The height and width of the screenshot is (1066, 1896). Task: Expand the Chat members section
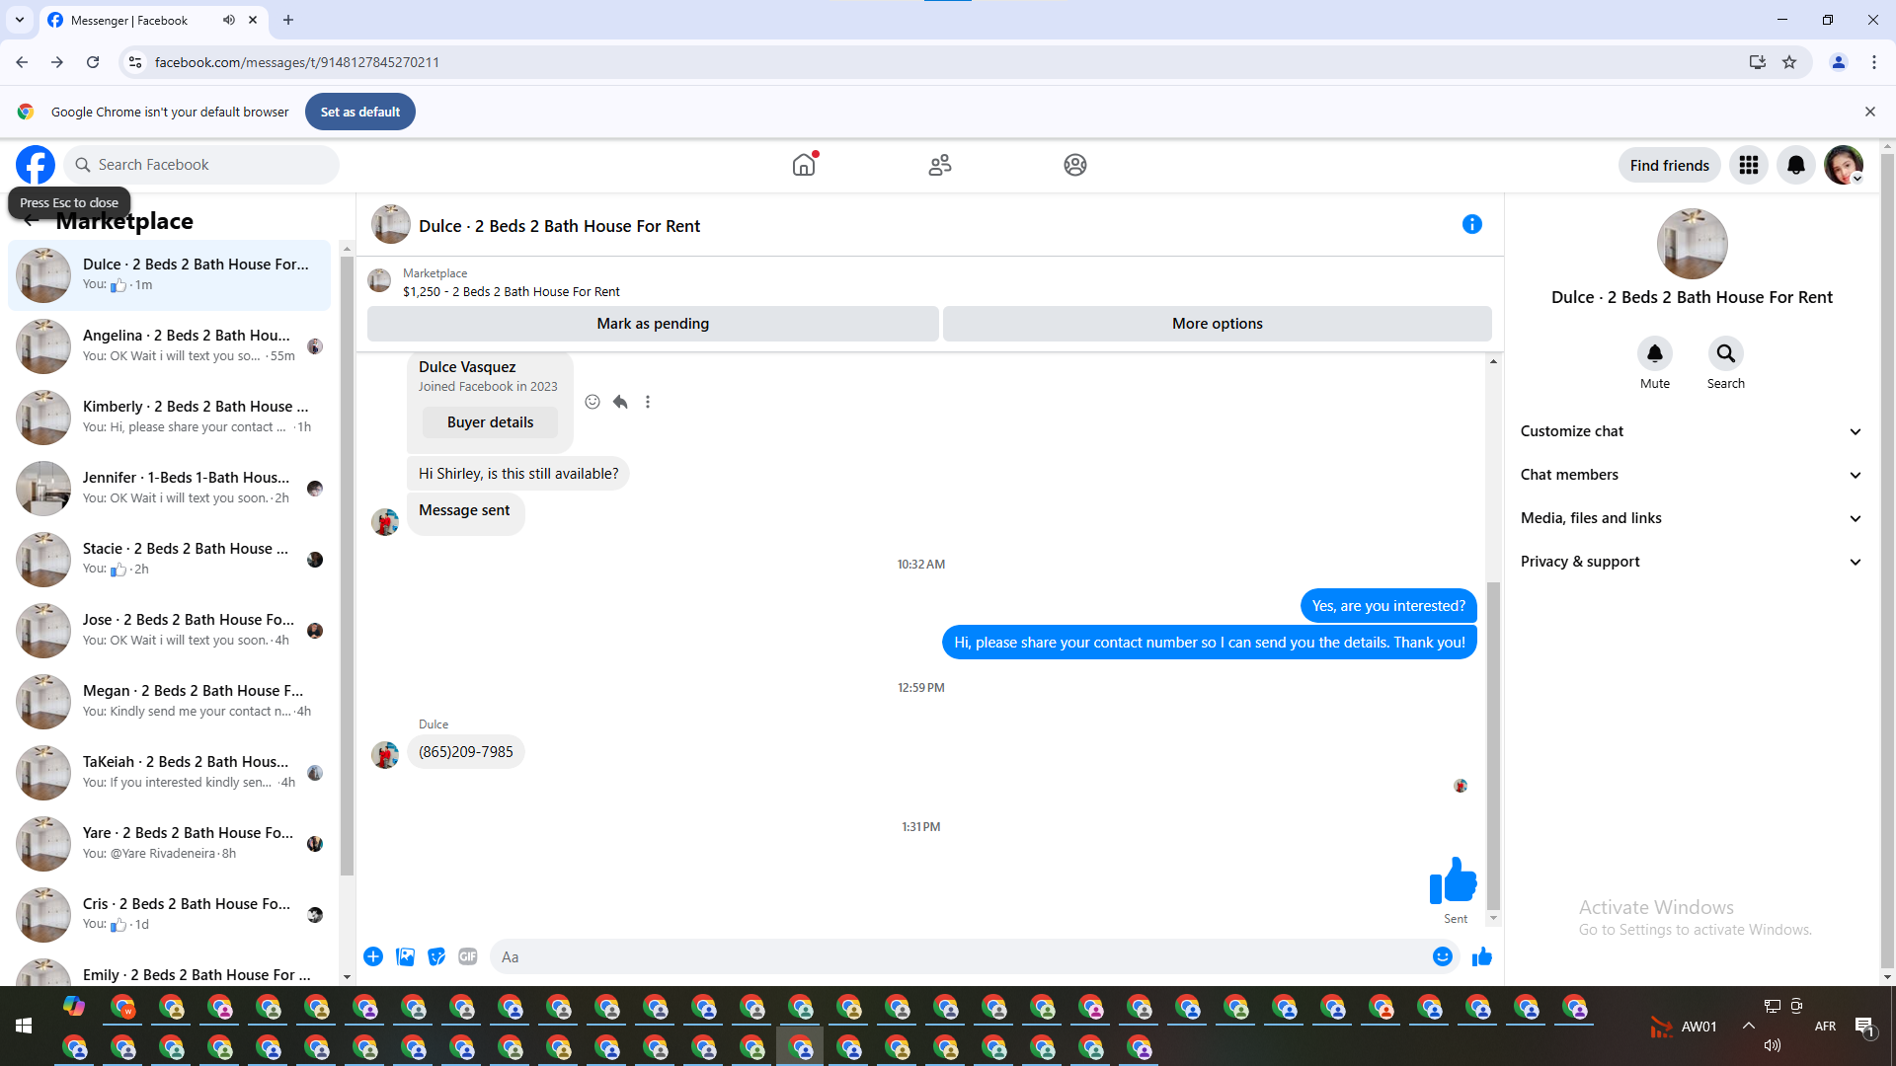click(1692, 475)
